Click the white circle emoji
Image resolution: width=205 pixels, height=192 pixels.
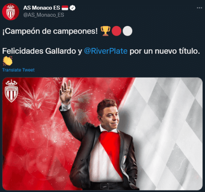click(127, 31)
